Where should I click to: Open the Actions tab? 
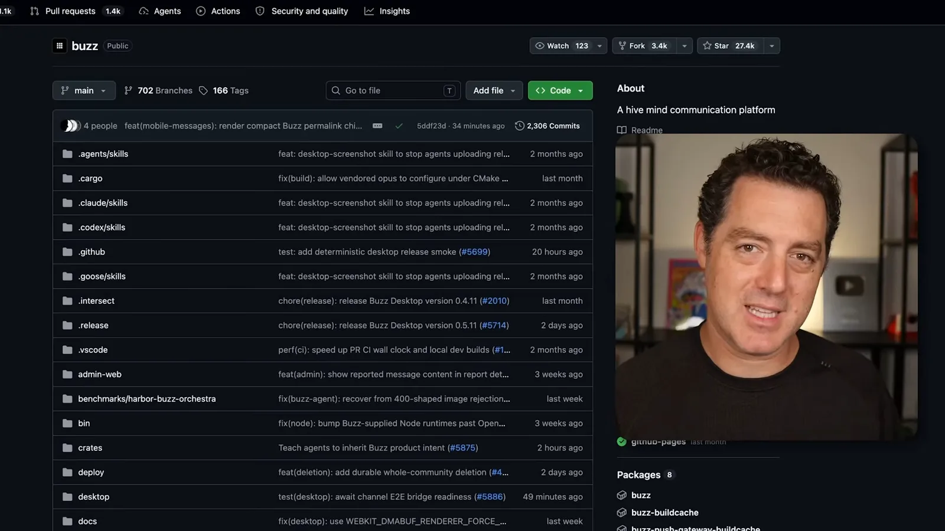coord(218,11)
